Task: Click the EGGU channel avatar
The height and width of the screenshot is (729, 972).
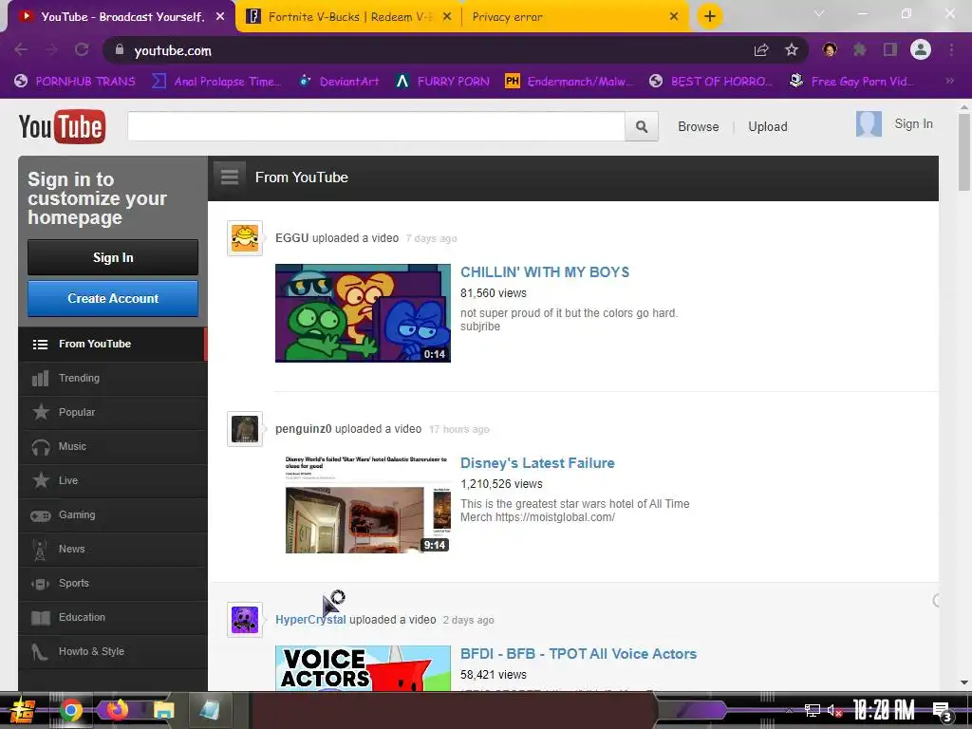Action: tap(245, 238)
